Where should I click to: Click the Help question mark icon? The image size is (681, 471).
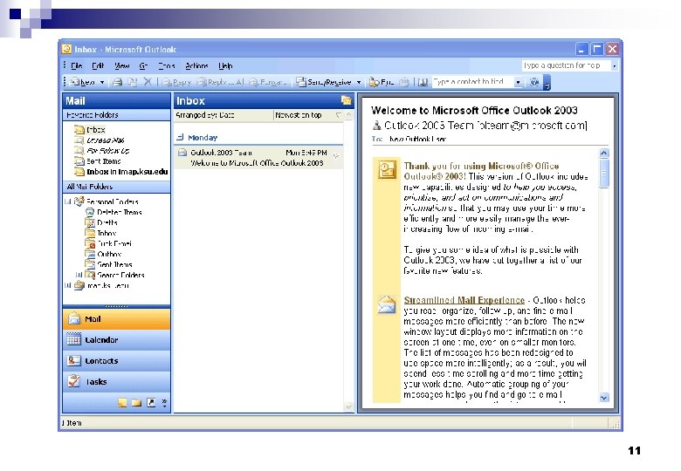coord(534,82)
